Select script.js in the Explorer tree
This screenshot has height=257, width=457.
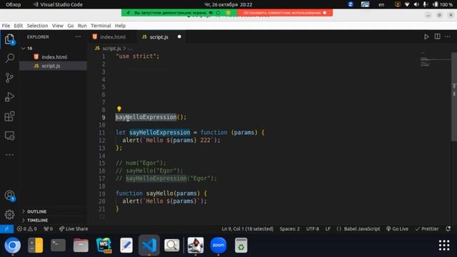click(53, 66)
